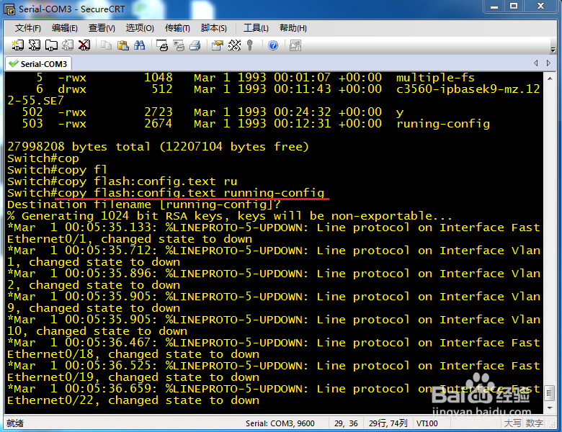Open the Keymap Editor toolbar icon
This screenshot has height=432, width=562.
click(x=234, y=45)
